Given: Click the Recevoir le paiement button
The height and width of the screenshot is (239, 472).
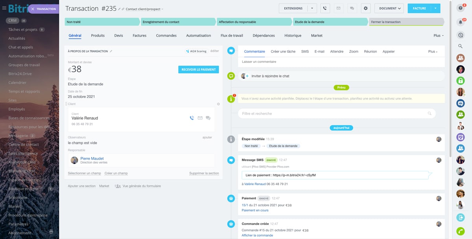Looking at the screenshot, I should (x=198, y=70).
